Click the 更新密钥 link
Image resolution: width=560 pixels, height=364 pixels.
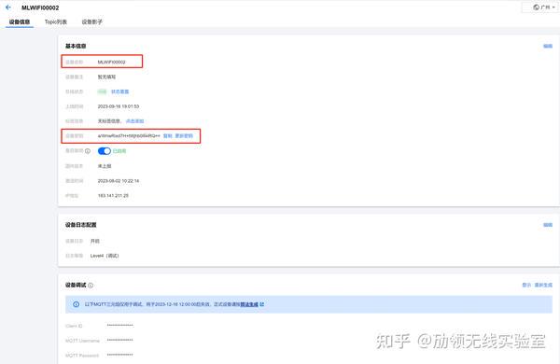[x=184, y=135]
